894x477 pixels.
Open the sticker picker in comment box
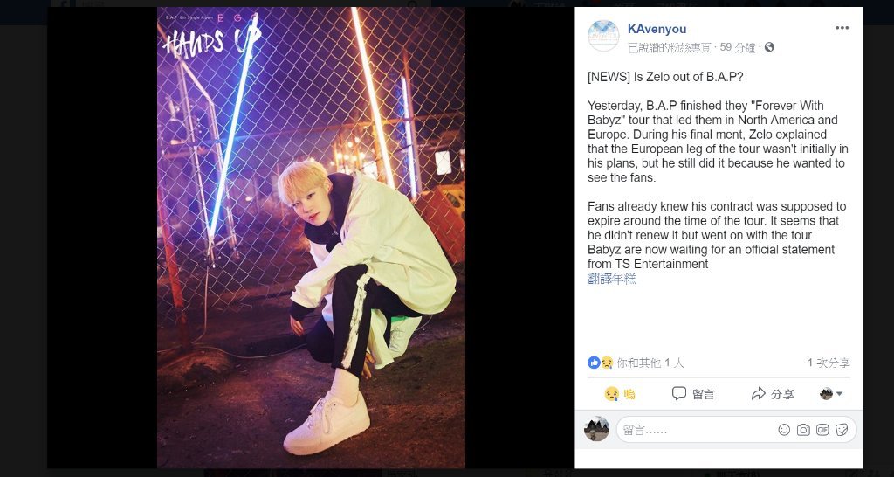pyautogui.click(x=842, y=430)
